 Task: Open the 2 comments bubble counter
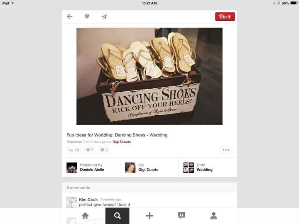pyautogui.click(x=104, y=150)
